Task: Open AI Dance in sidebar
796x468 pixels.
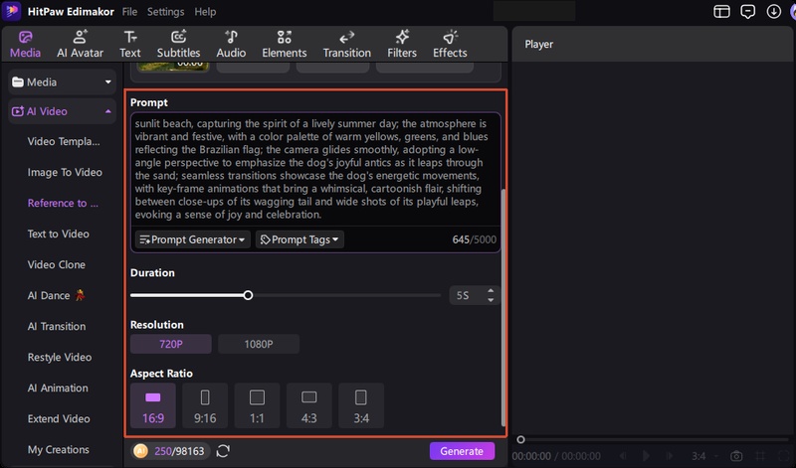Action: pyautogui.click(x=56, y=296)
